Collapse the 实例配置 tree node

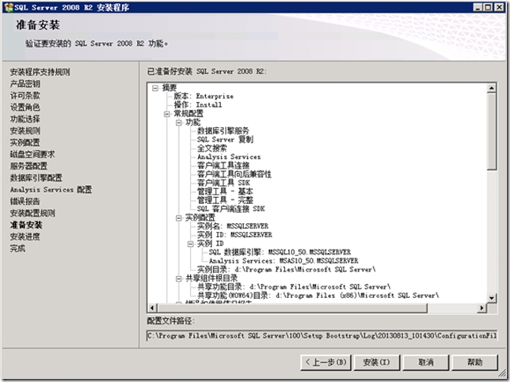pos(178,217)
